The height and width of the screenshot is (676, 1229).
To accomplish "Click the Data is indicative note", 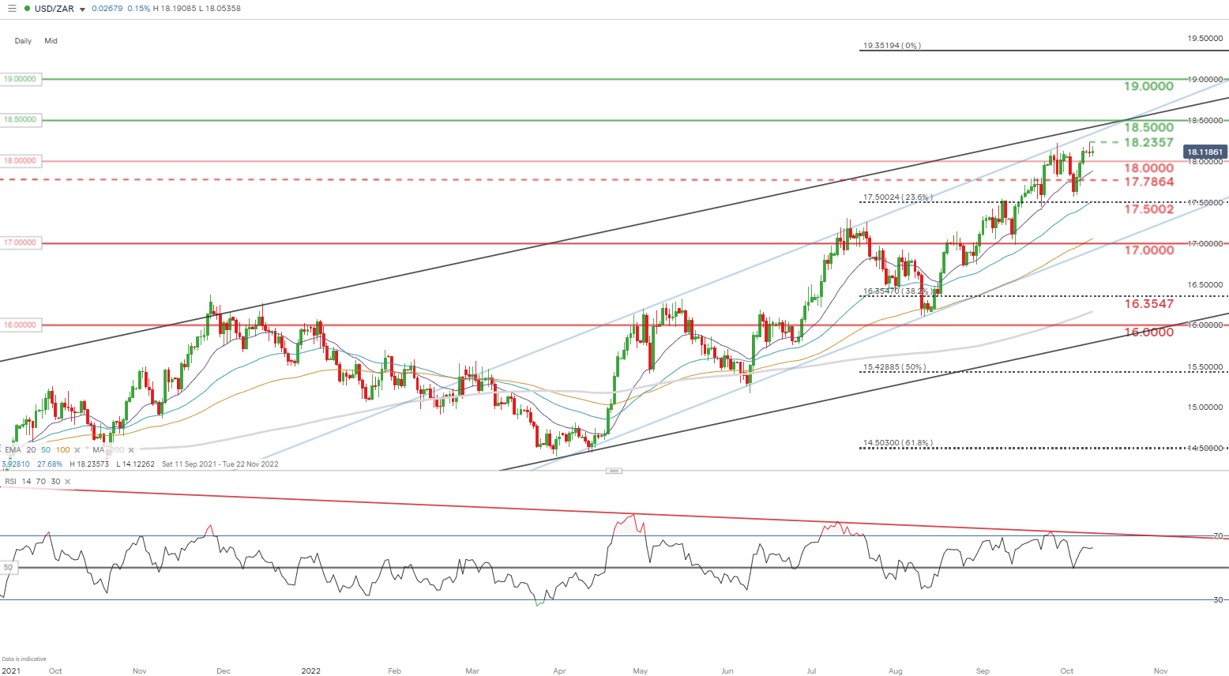I will [x=24, y=659].
